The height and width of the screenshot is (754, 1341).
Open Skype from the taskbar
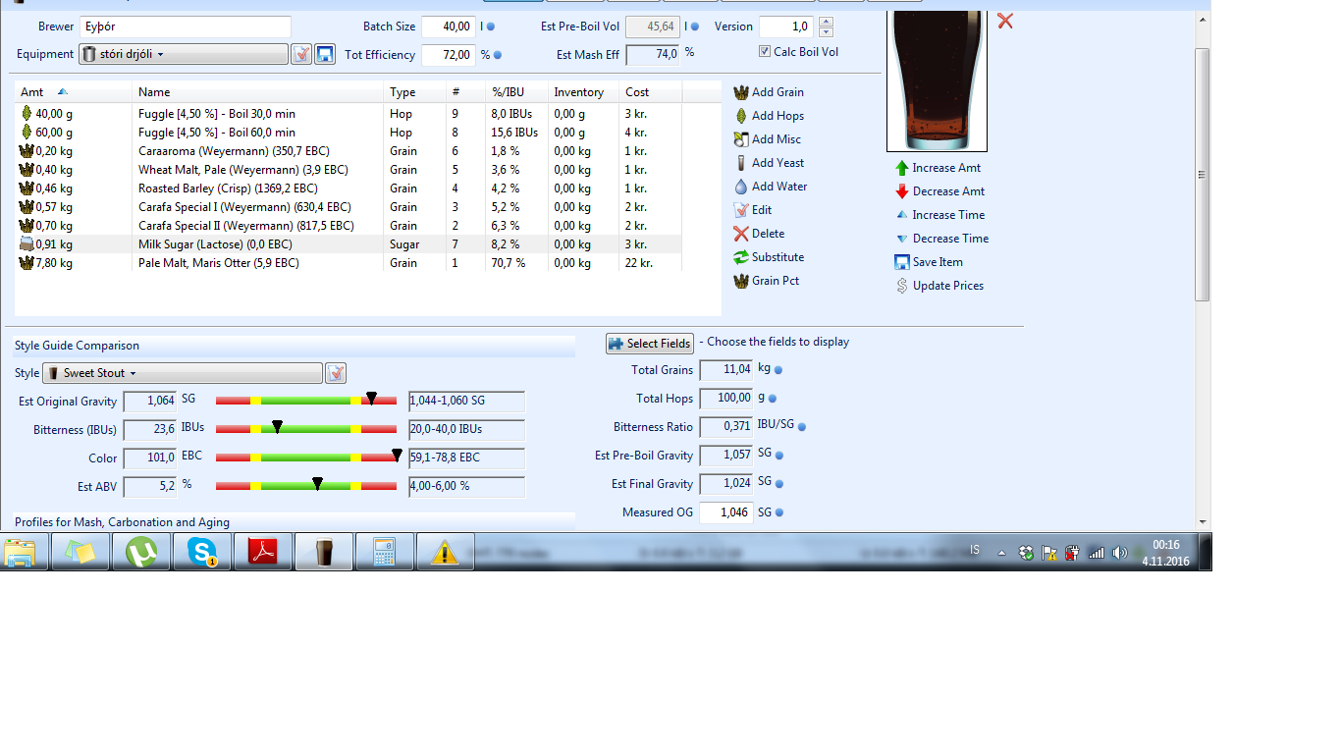point(202,553)
